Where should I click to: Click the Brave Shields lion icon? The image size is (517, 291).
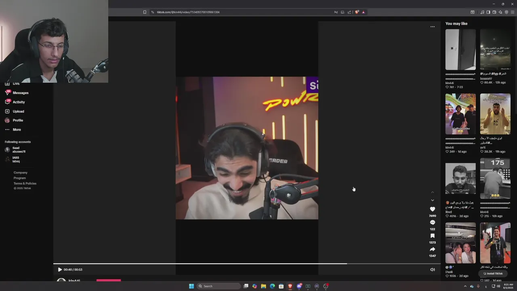pyautogui.click(x=357, y=12)
